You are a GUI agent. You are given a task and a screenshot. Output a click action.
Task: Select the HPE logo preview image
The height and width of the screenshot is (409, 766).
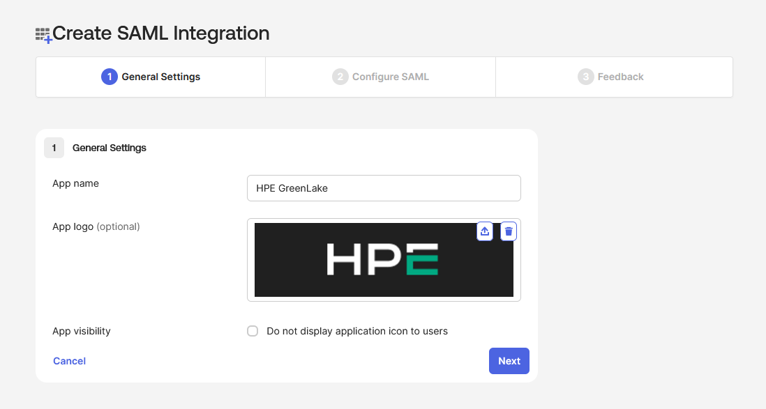[383, 261]
